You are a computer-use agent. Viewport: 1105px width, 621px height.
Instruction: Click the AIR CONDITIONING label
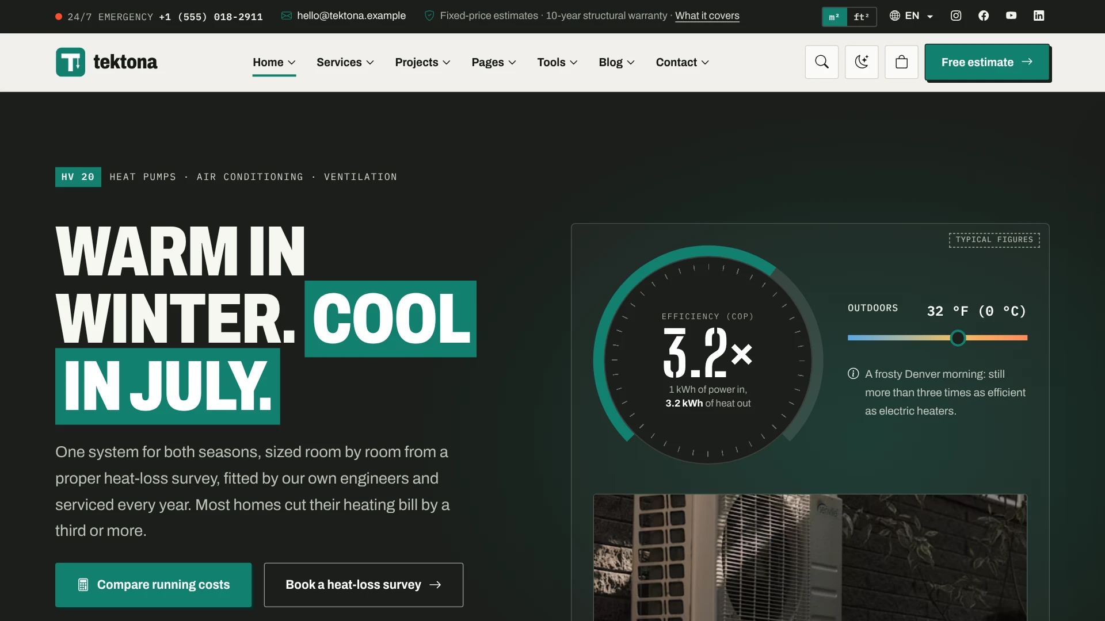250,177
